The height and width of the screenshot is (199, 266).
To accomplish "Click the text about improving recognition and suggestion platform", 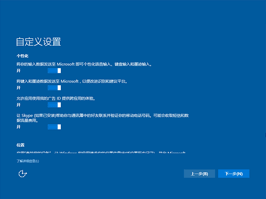I will click(72, 81).
